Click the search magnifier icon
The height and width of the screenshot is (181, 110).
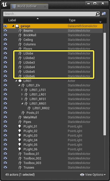[x=97, y=14]
